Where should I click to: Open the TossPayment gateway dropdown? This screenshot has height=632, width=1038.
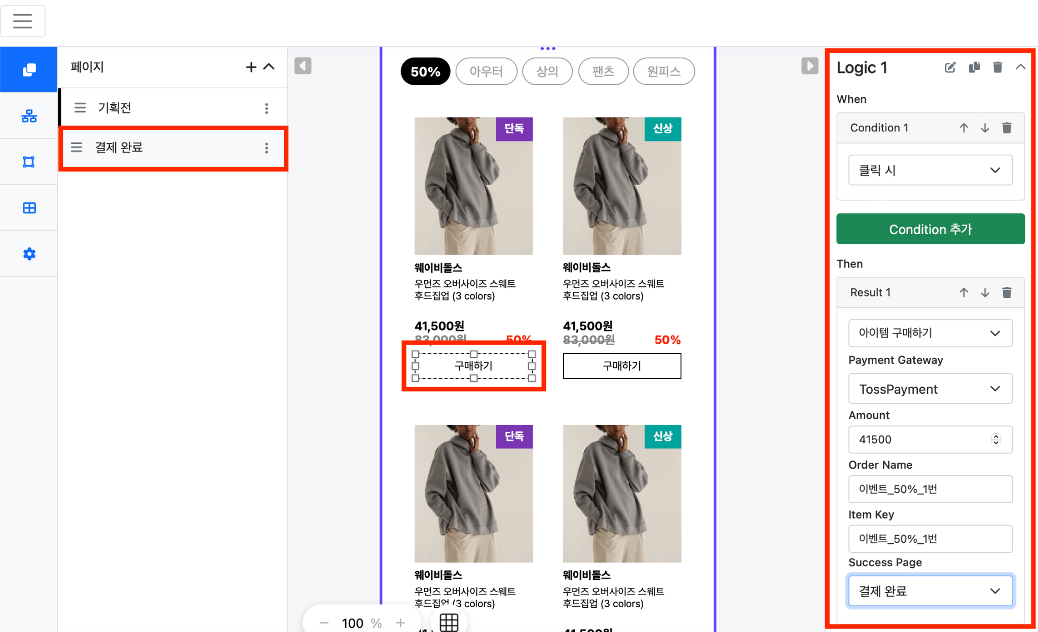(x=930, y=389)
